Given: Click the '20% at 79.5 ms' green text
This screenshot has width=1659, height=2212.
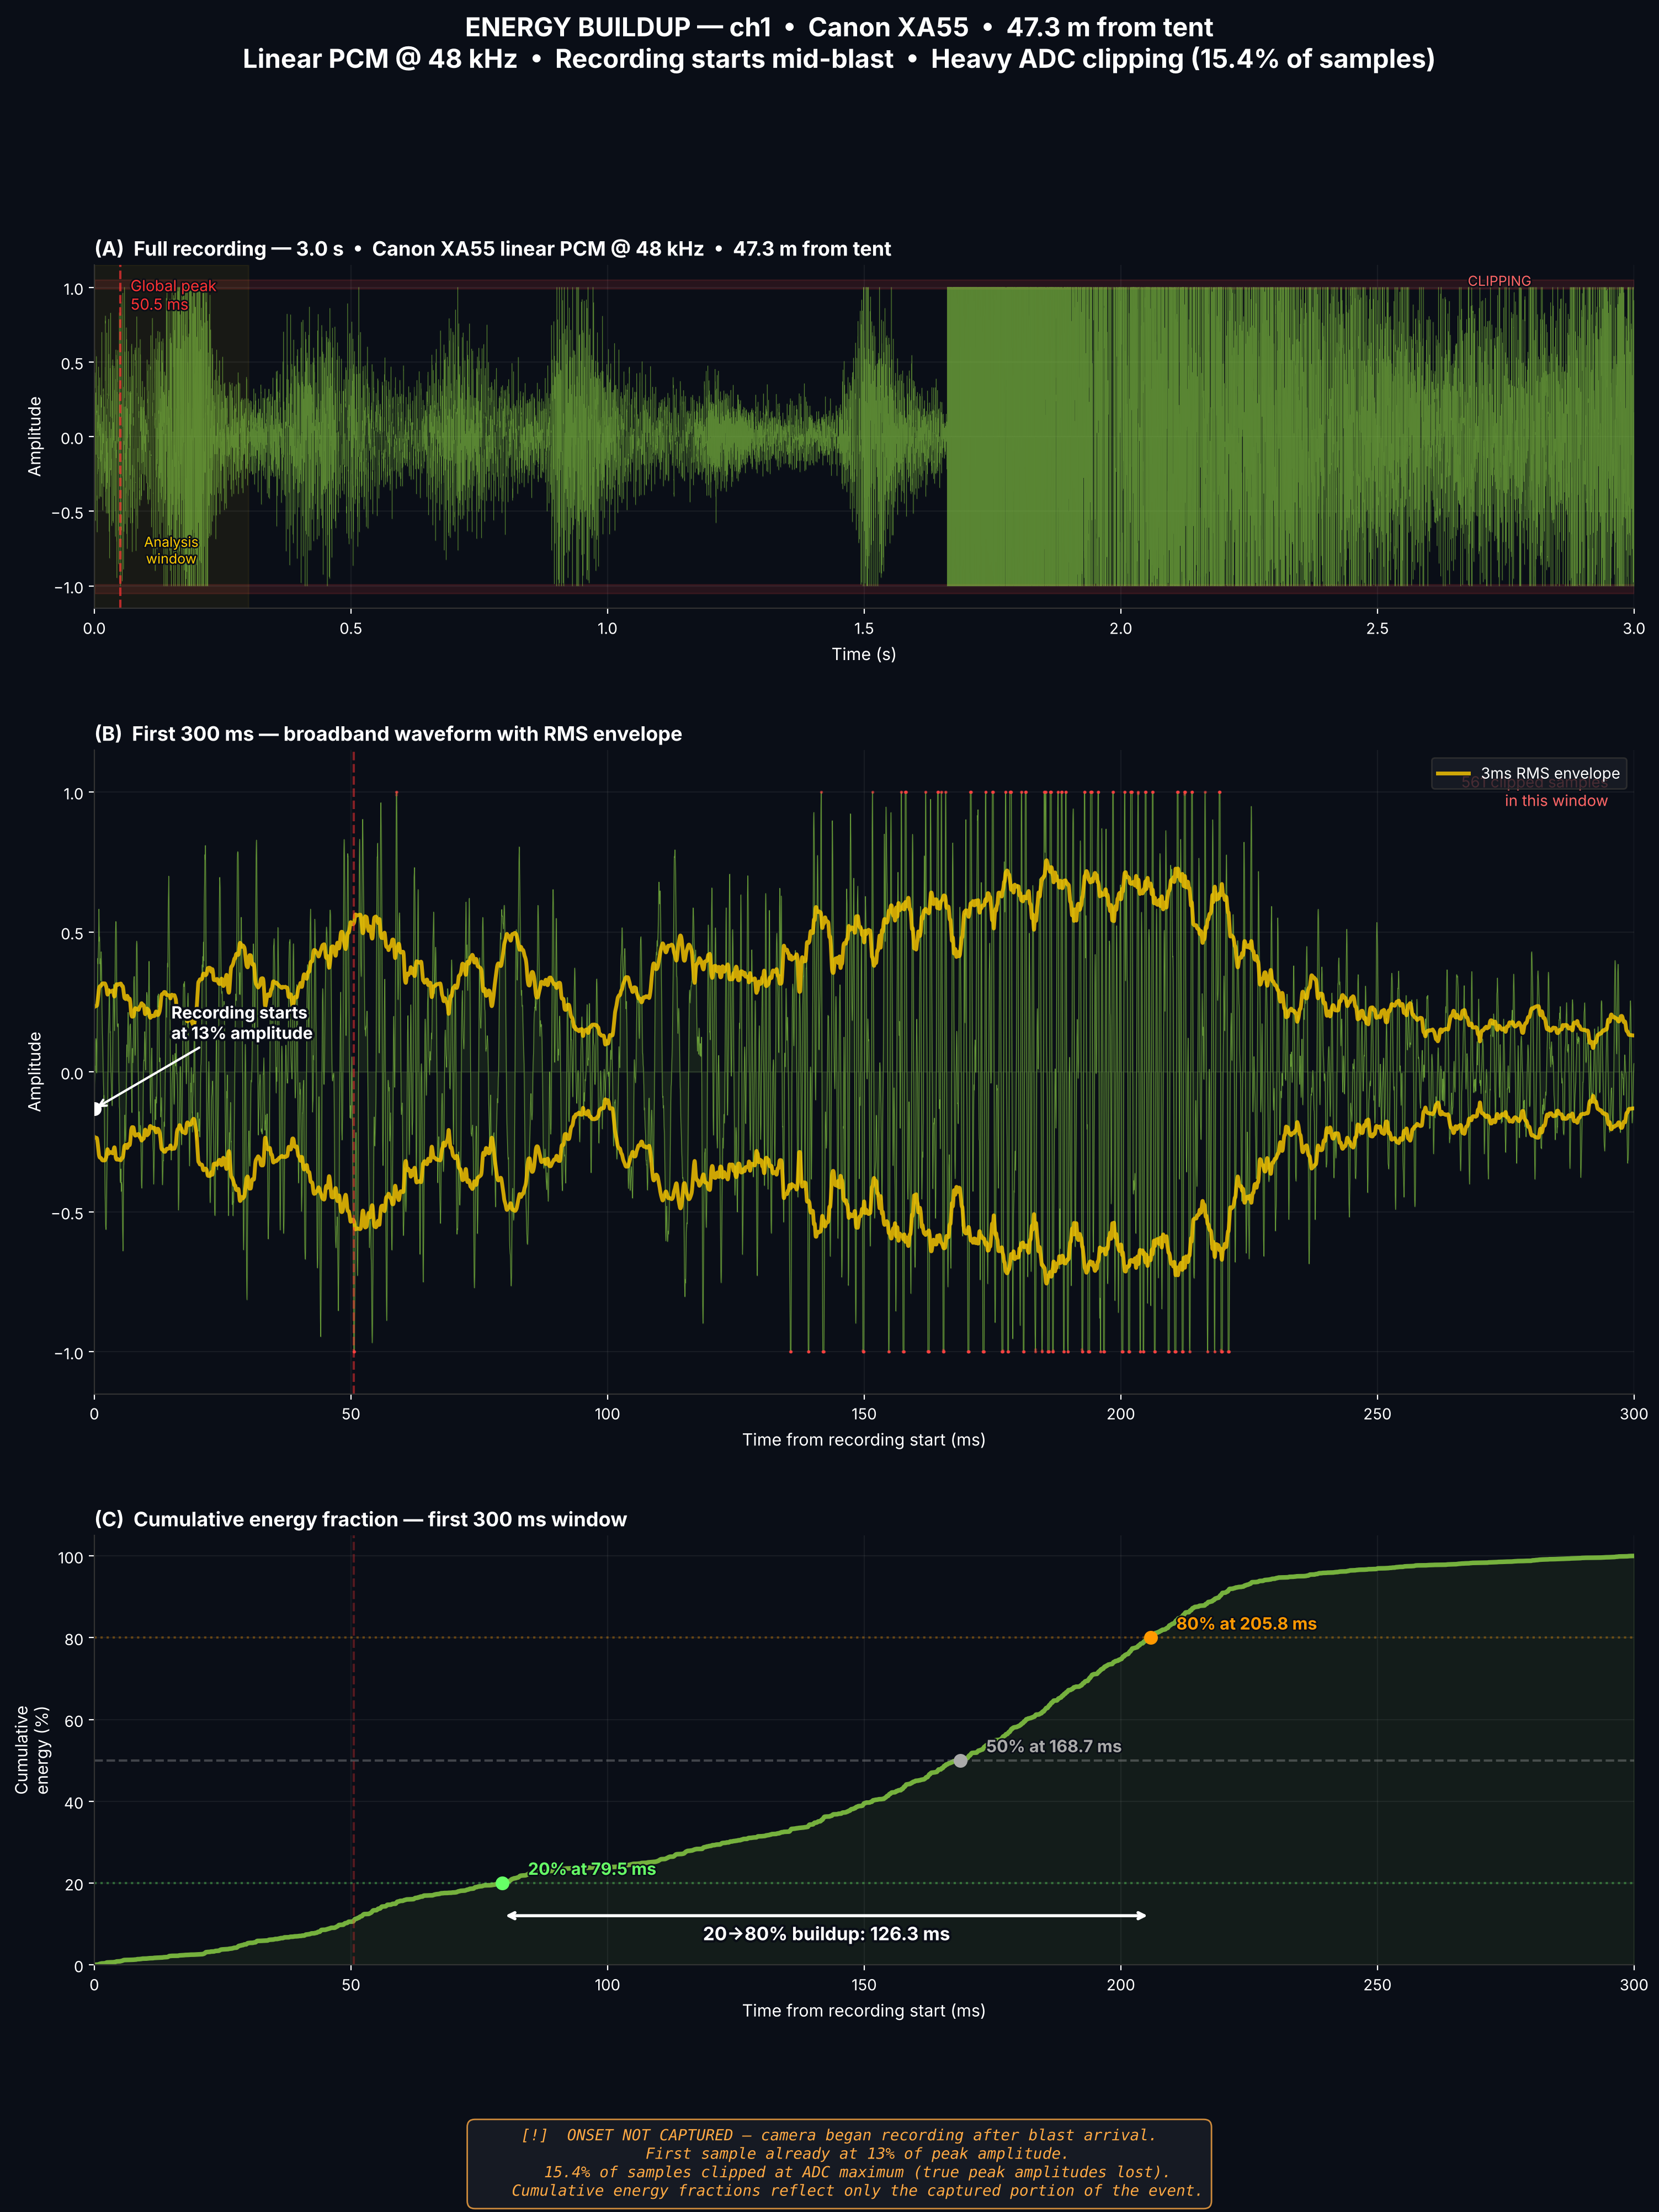Looking at the screenshot, I should pos(592,1869).
